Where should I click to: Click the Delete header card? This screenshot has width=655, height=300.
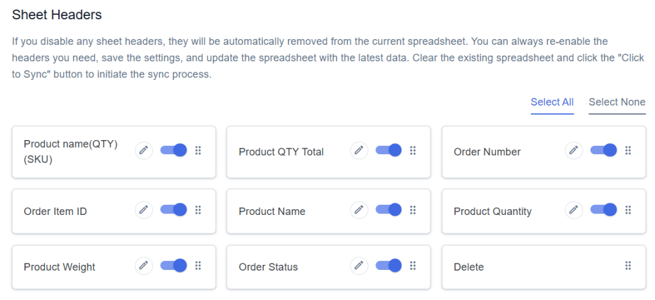(x=544, y=267)
